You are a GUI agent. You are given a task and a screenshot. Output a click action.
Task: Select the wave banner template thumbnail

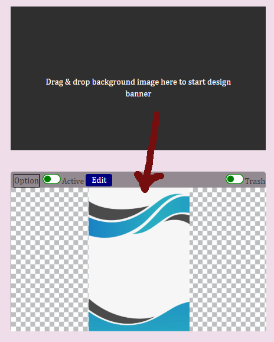pos(139,259)
